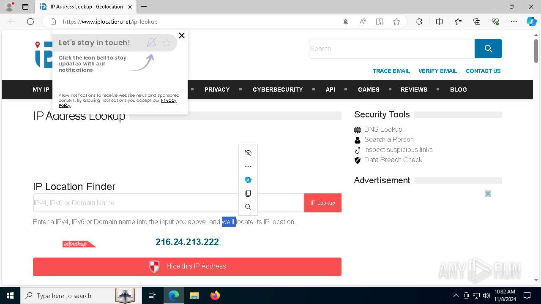Open API menu item
The image size is (541, 304).
point(331,90)
